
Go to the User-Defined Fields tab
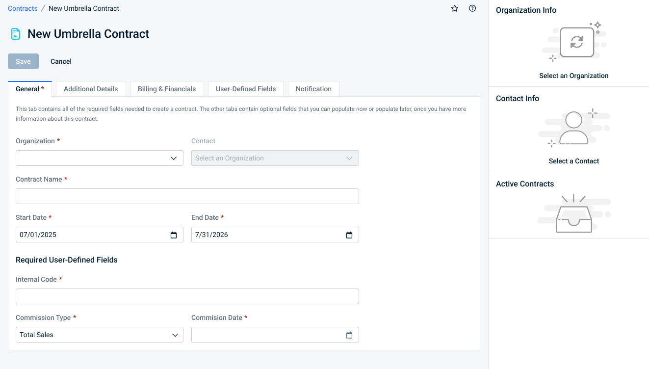[246, 89]
